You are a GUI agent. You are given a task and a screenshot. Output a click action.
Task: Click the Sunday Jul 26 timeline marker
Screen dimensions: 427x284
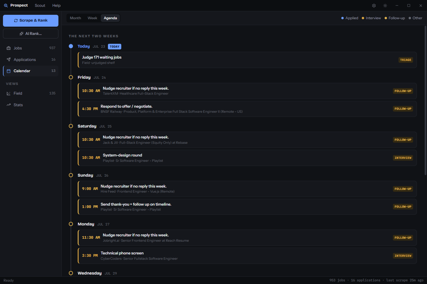point(71,175)
